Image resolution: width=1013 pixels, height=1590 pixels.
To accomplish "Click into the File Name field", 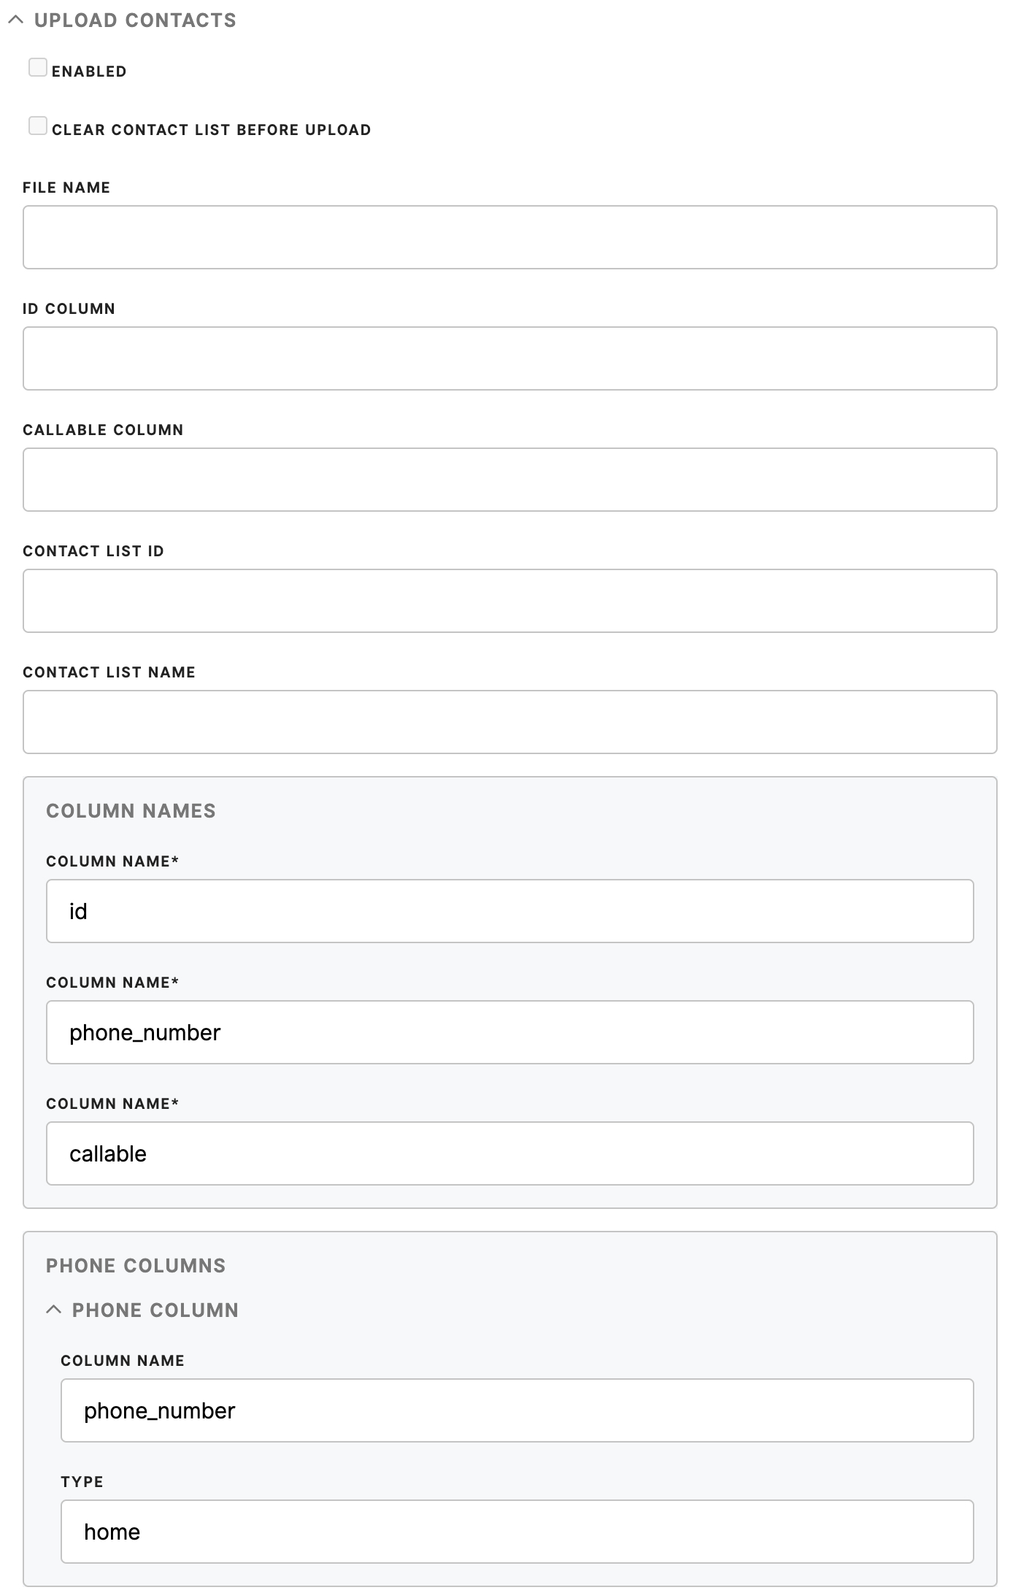I will coord(509,237).
